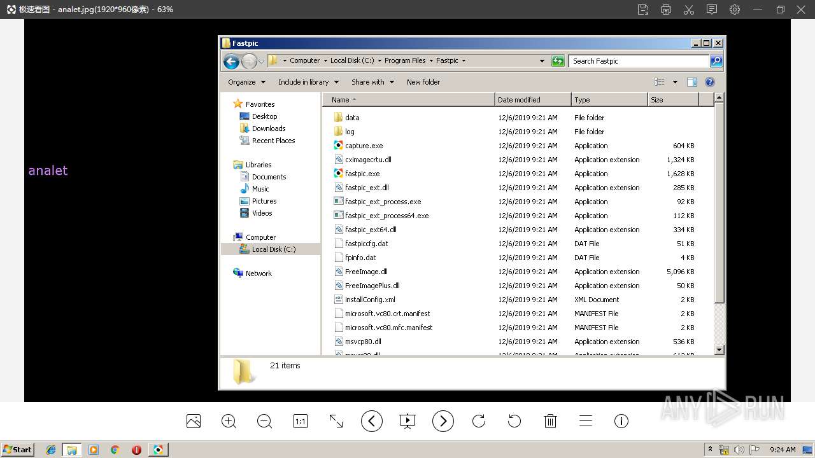
Task: Click the volume icon in the system tray
Action: 739,450
